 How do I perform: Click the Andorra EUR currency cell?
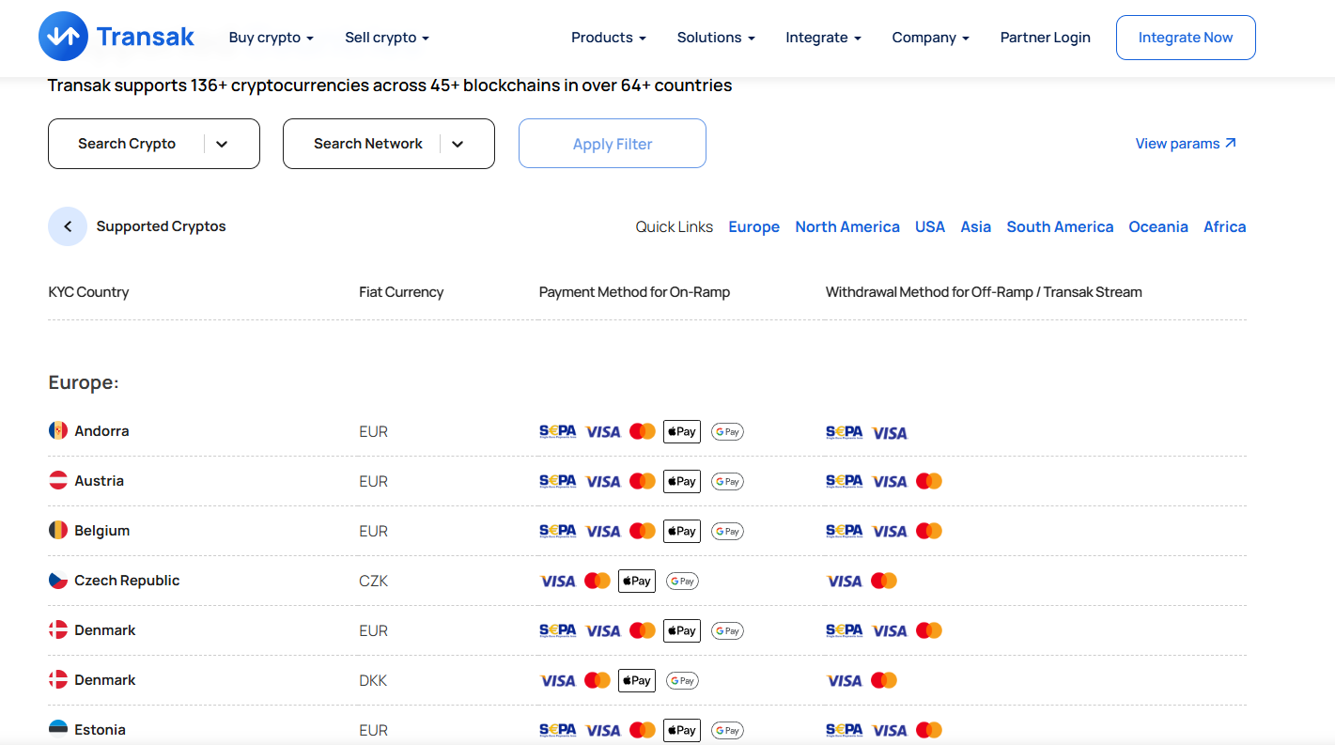tap(373, 431)
